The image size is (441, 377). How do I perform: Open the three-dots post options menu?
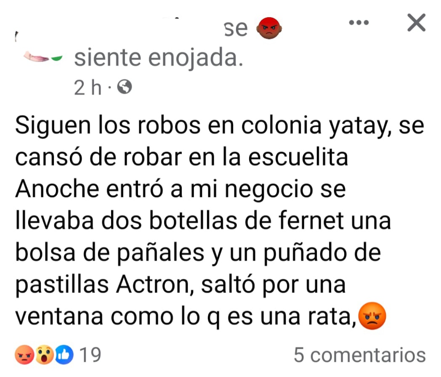click(359, 22)
